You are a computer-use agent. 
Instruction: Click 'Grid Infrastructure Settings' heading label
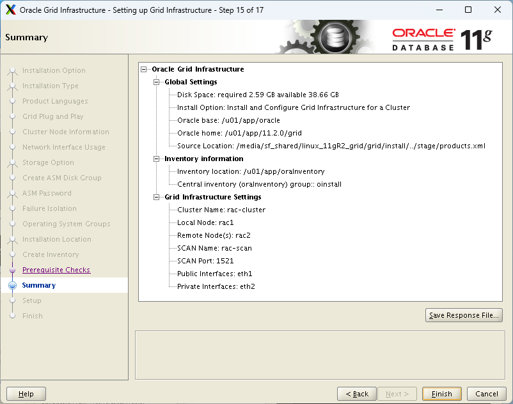coord(212,197)
